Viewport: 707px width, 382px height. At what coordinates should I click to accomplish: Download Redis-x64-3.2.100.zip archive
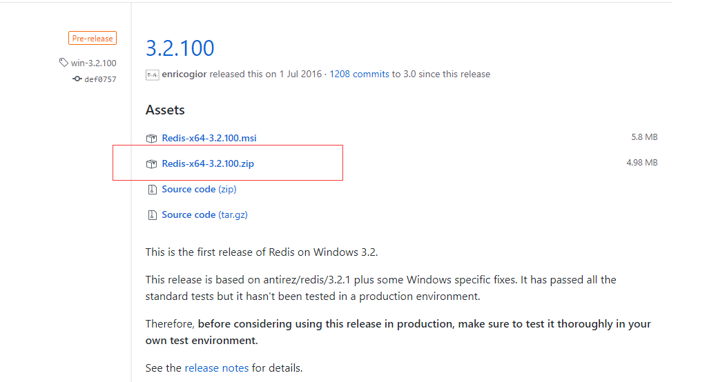point(208,163)
